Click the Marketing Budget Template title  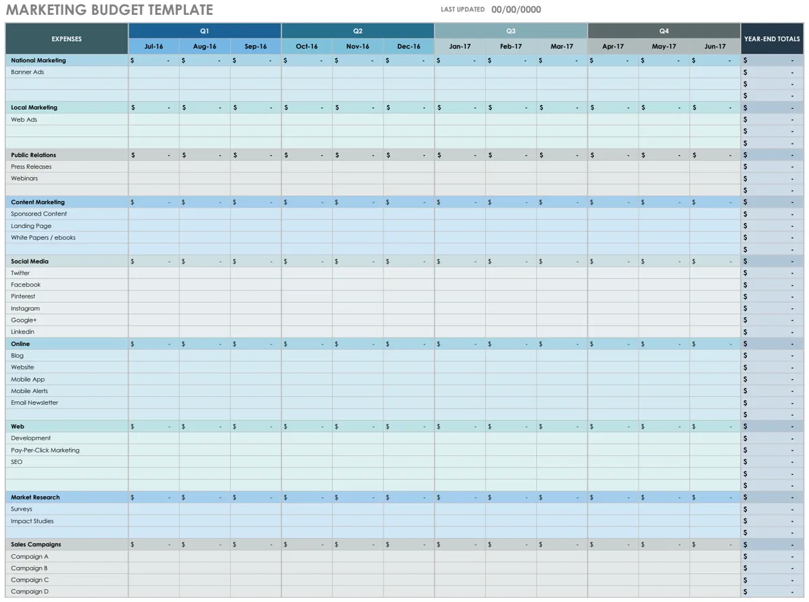pyautogui.click(x=110, y=10)
